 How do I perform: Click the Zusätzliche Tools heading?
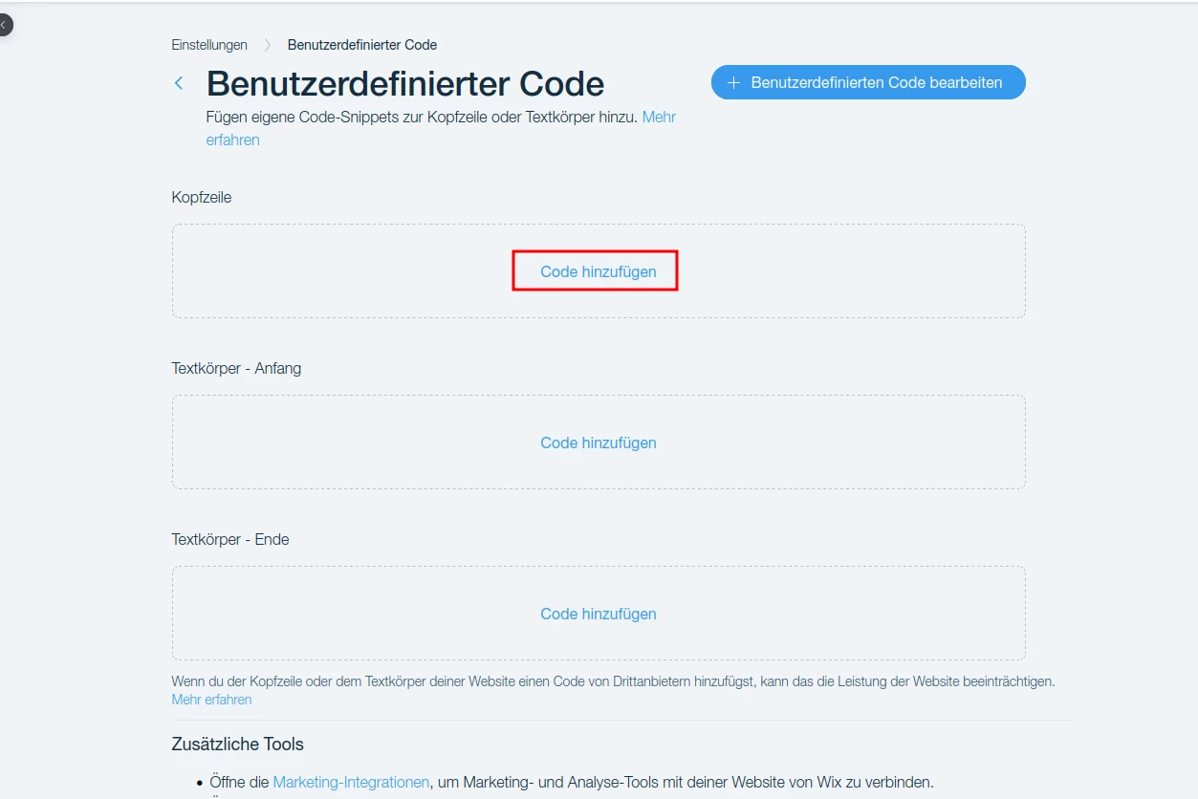tap(238, 744)
